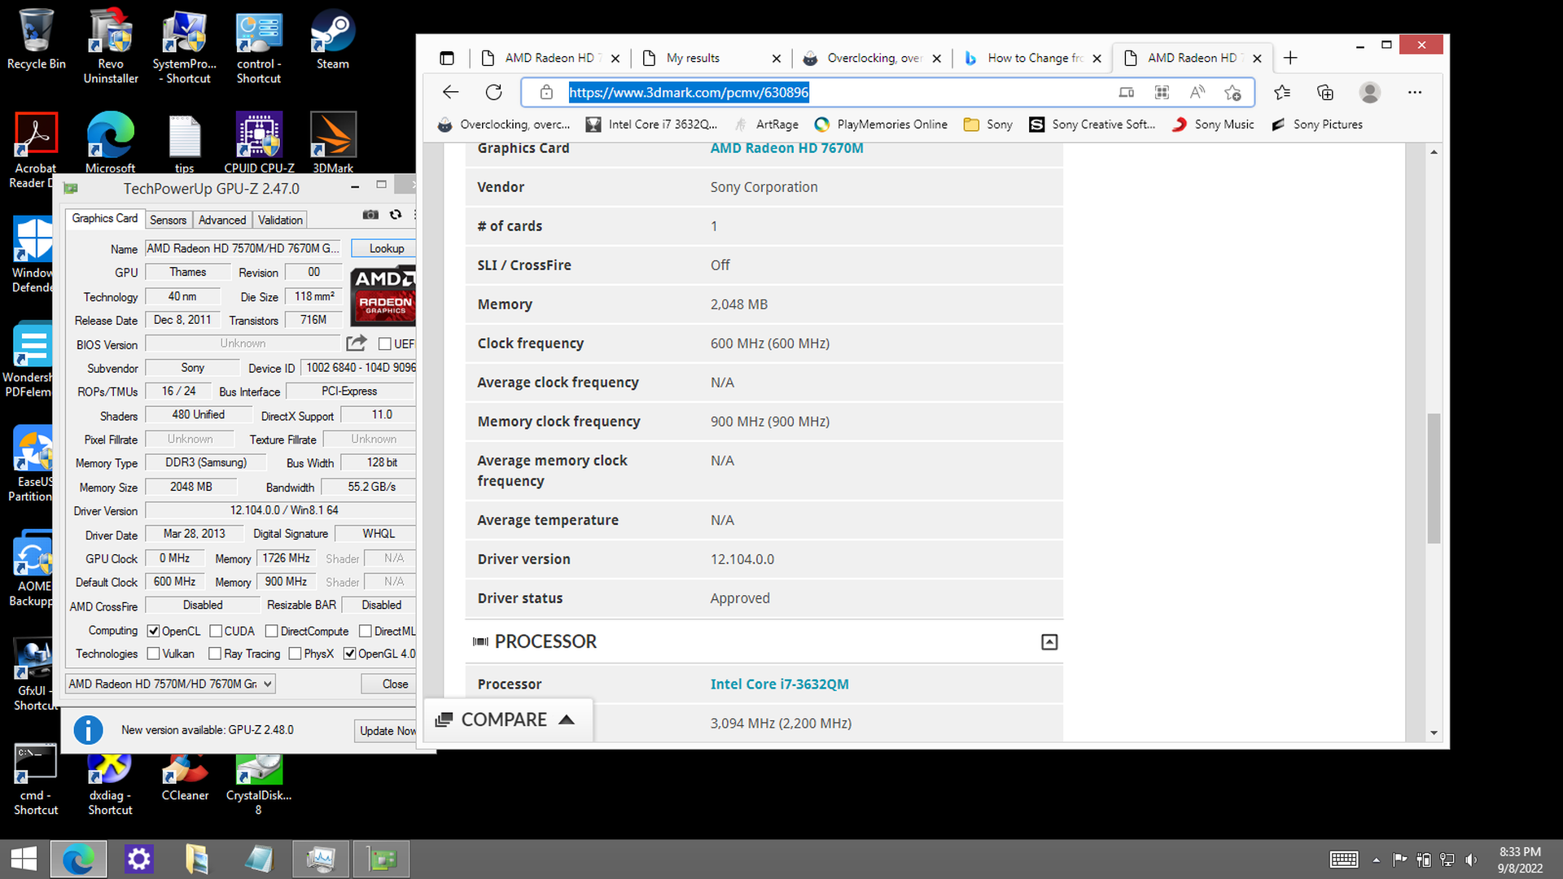Open the CPUID CPU-Z desktop icon
The width and height of the screenshot is (1563, 879).
pyautogui.click(x=259, y=142)
